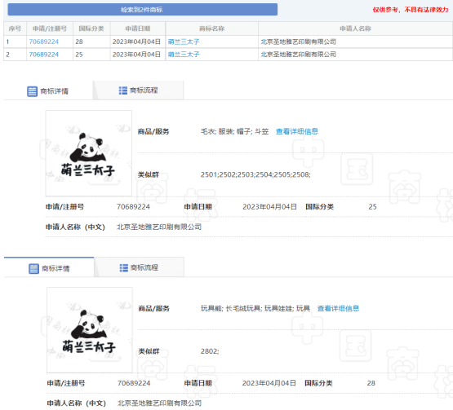Click class value 25 in table row 2
This screenshot has height=410, width=453.
point(79,55)
